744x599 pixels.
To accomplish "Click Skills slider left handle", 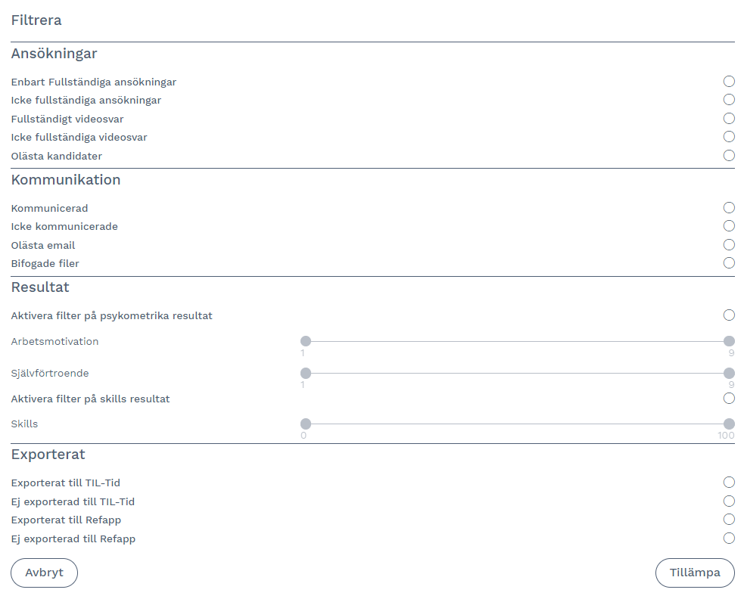I will click(306, 424).
